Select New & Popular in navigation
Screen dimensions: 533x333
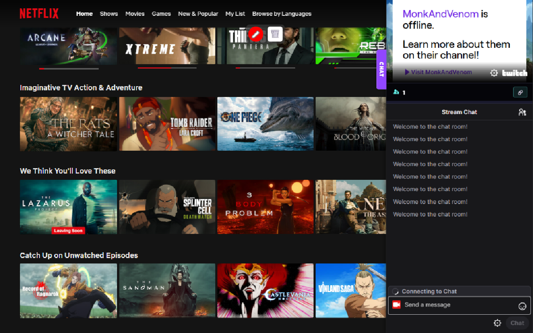198,14
